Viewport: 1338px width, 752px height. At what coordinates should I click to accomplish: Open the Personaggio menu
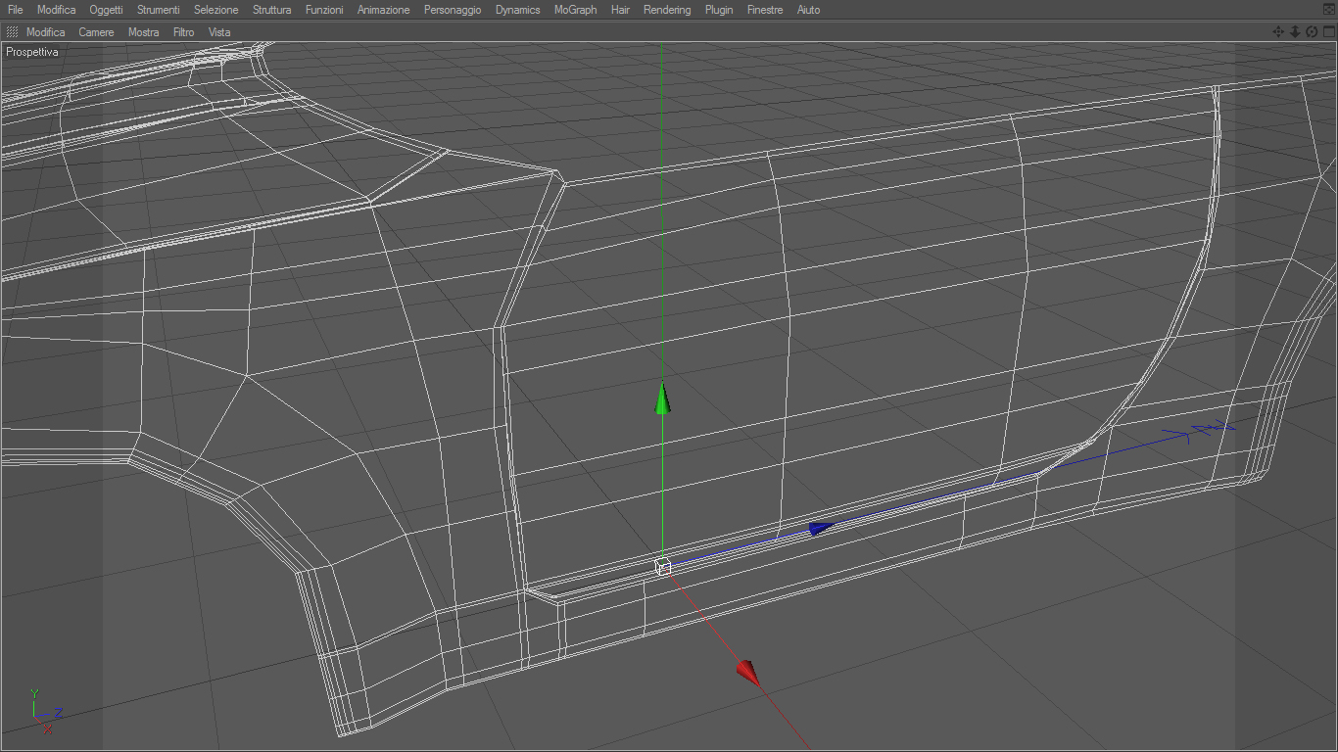[453, 10]
